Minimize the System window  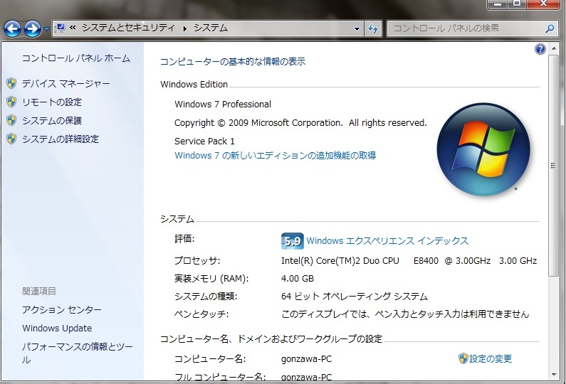(498, 4)
